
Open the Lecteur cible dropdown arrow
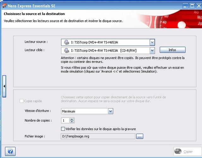(x=152, y=51)
